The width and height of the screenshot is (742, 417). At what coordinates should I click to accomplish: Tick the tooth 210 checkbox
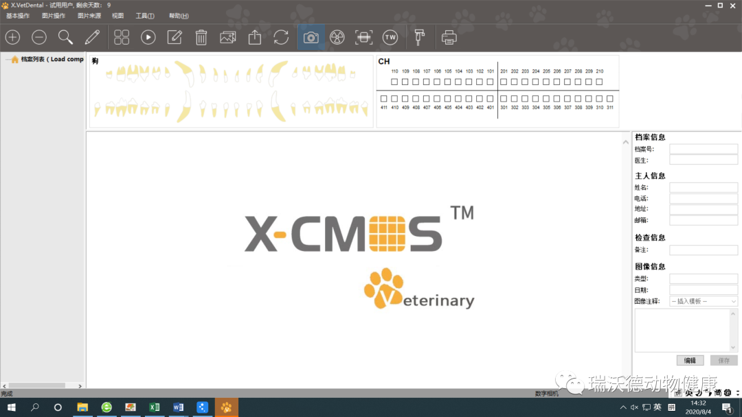point(600,82)
